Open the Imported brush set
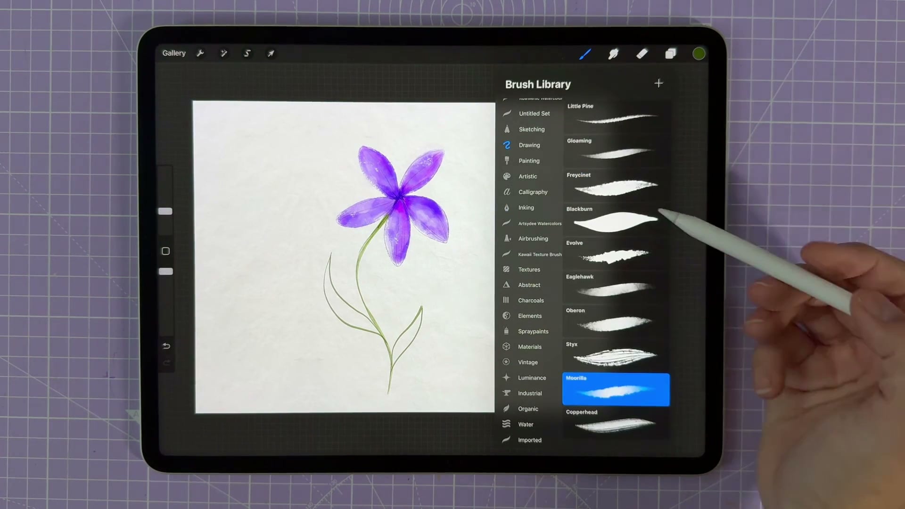The image size is (905, 509). (531, 440)
